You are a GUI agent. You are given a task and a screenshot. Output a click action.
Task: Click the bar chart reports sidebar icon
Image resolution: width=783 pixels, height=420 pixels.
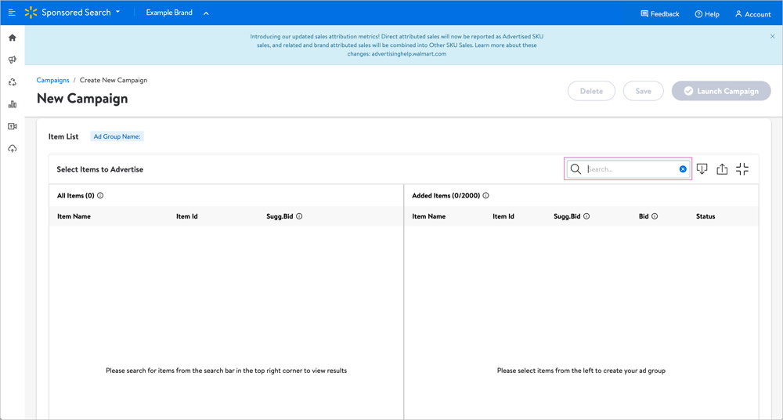(13, 104)
